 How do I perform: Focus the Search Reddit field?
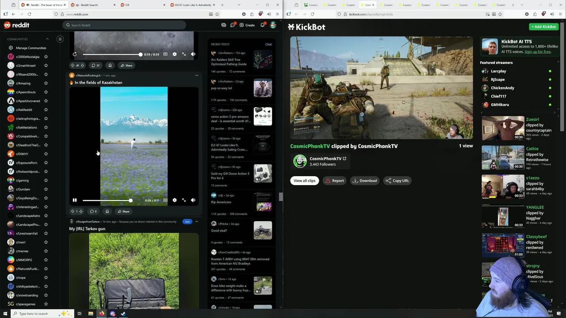(x=124, y=25)
